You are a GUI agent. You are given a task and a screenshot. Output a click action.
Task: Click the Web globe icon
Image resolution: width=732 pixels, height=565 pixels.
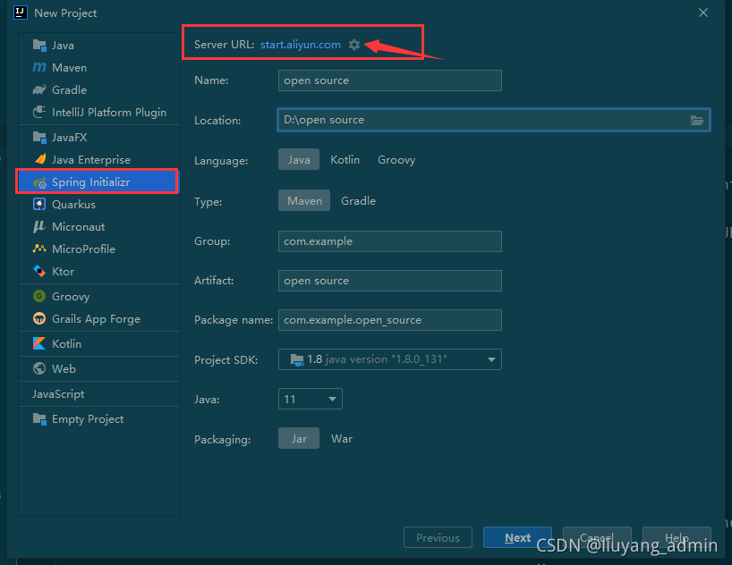point(39,368)
